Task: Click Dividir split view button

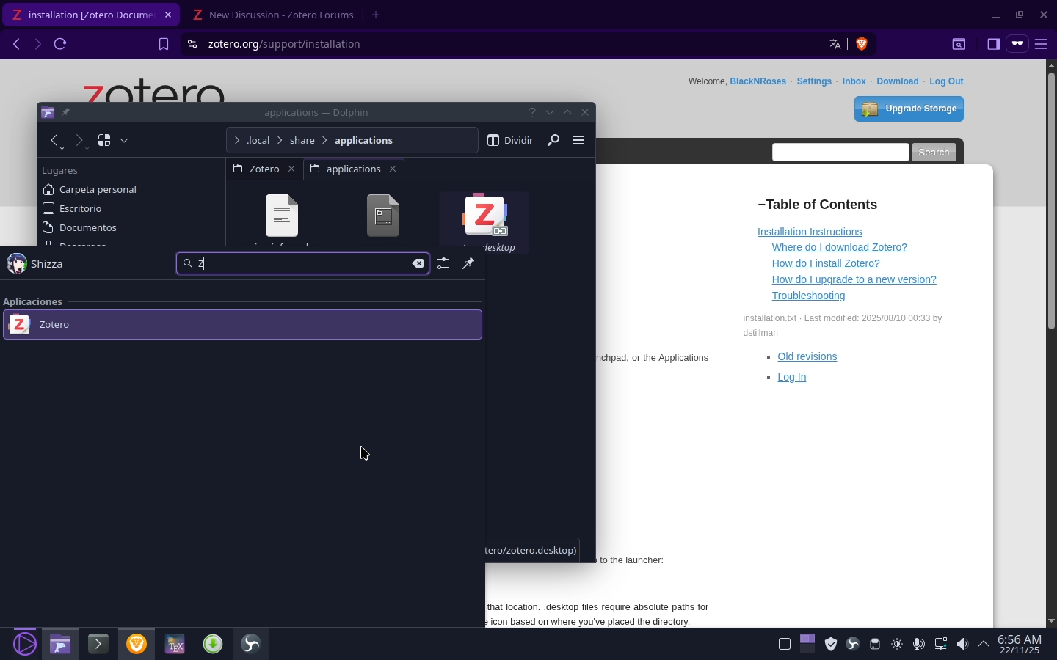Action: 510,140
